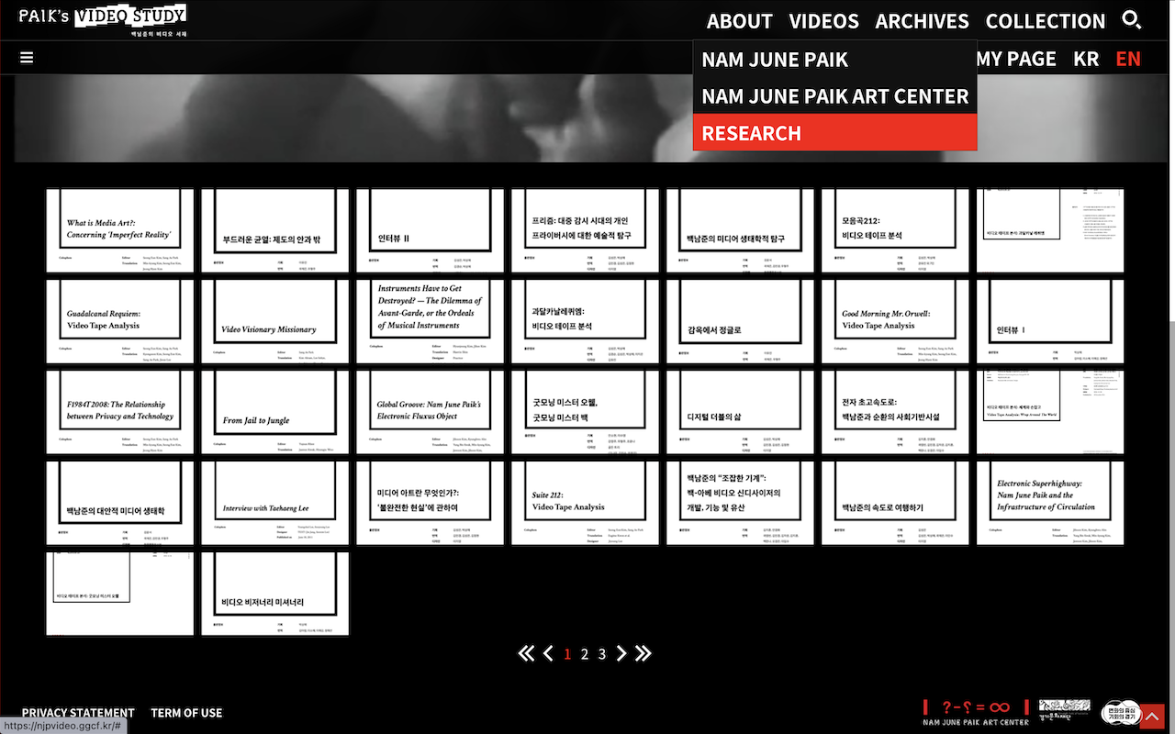
Task: Open the Nam June Paik Art Center footer logo
Action: click(976, 712)
